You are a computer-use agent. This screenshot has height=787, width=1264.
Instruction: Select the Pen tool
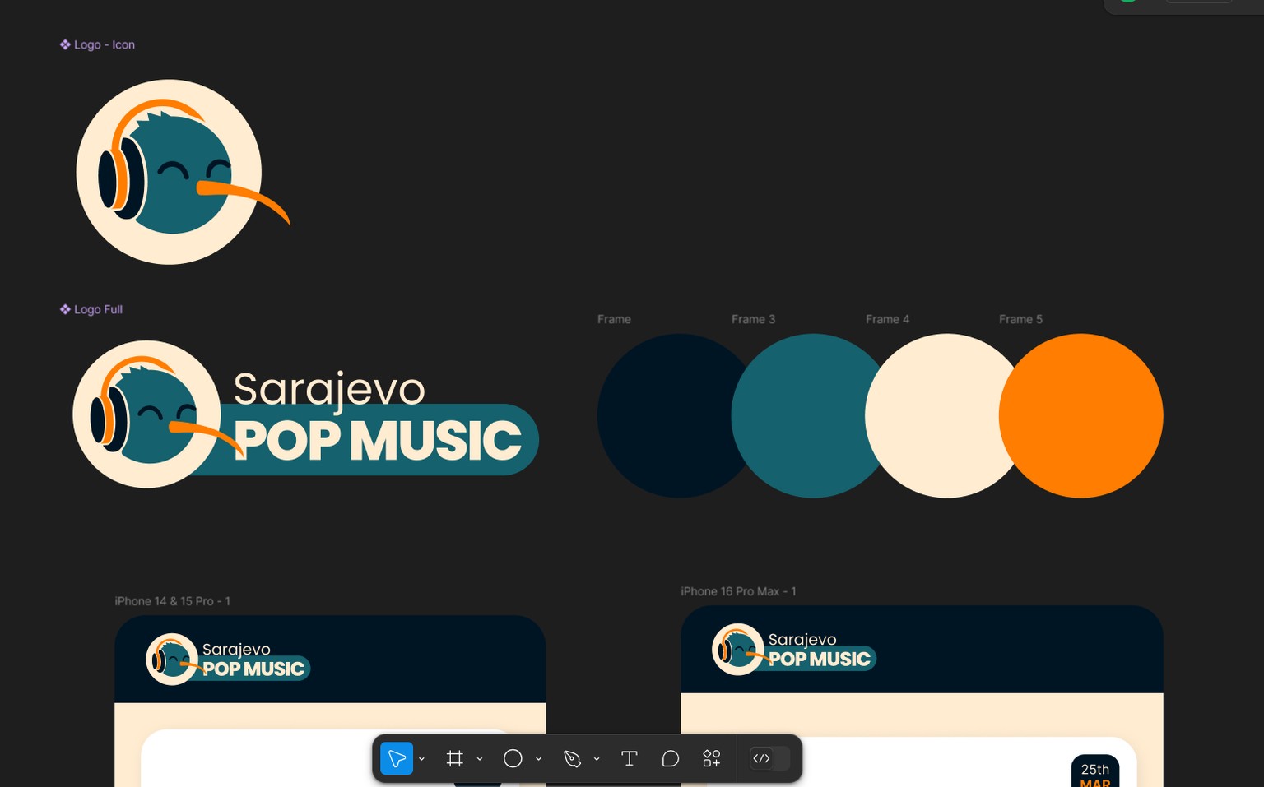pyautogui.click(x=572, y=758)
